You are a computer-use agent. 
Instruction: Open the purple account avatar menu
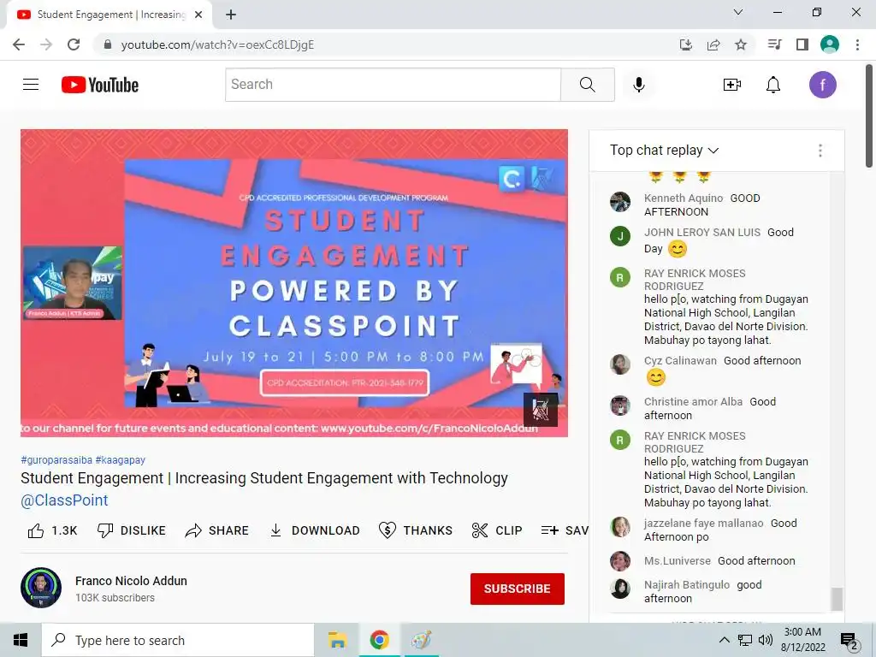[822, 85]
